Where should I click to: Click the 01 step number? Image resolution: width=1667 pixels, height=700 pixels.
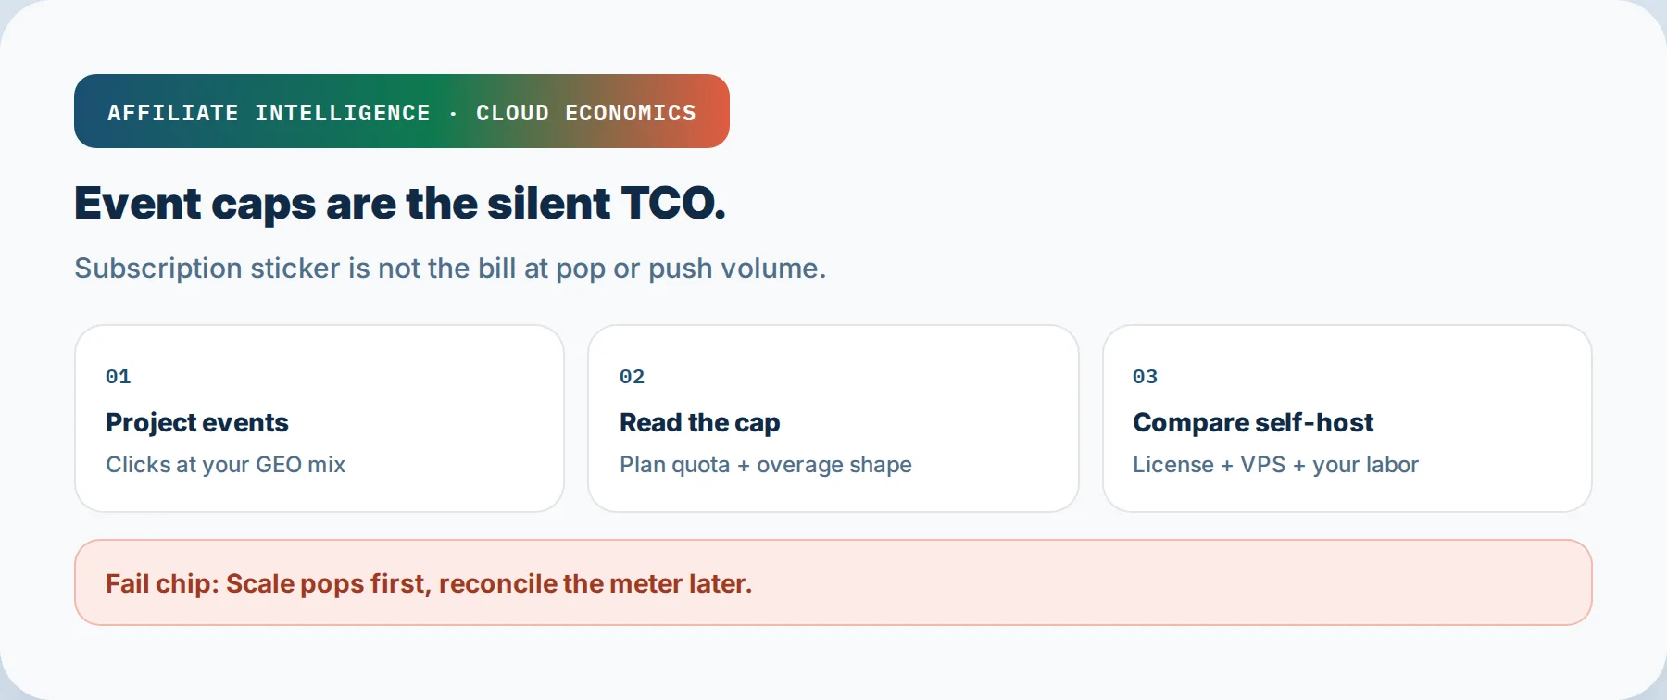[x=119, y=377]
